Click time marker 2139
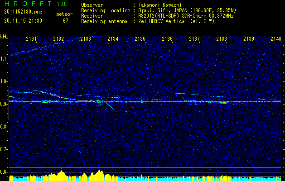This screenshot has height=181, width=285. (249, 38)
